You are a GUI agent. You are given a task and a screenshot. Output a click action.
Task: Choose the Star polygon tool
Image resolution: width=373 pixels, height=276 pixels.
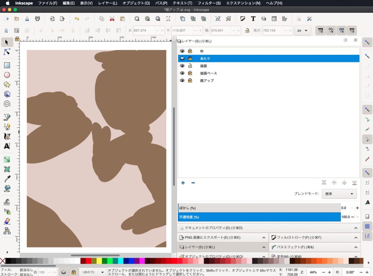(x=7, y=85)
